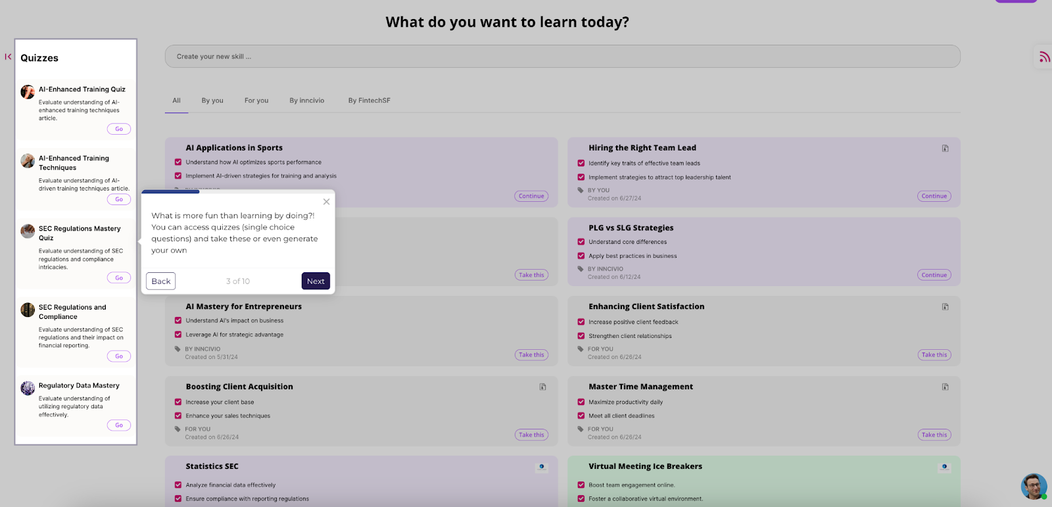
Task: Select the All tab
Action: click(x=176, y=101)
